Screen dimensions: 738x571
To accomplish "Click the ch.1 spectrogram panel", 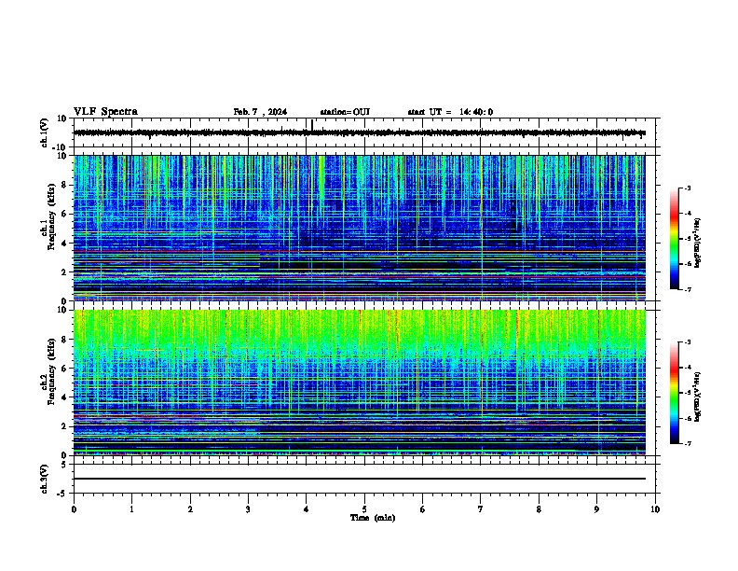I will click(360, 228).
